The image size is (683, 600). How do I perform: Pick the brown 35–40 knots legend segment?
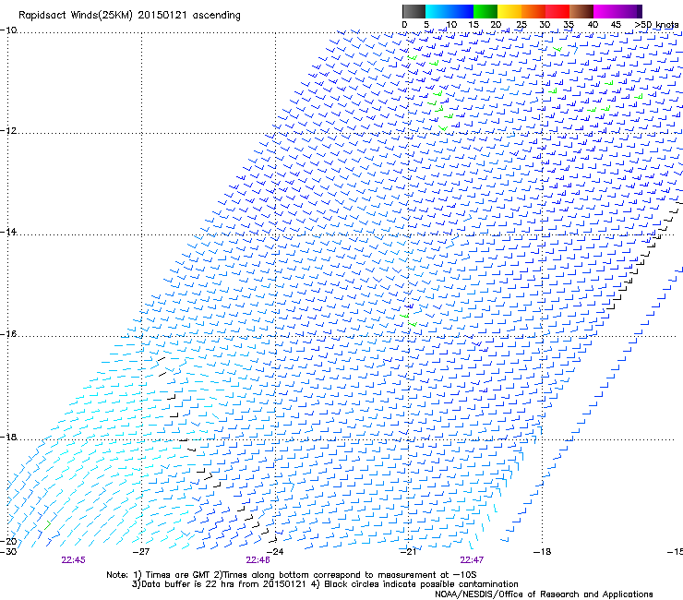581,11
